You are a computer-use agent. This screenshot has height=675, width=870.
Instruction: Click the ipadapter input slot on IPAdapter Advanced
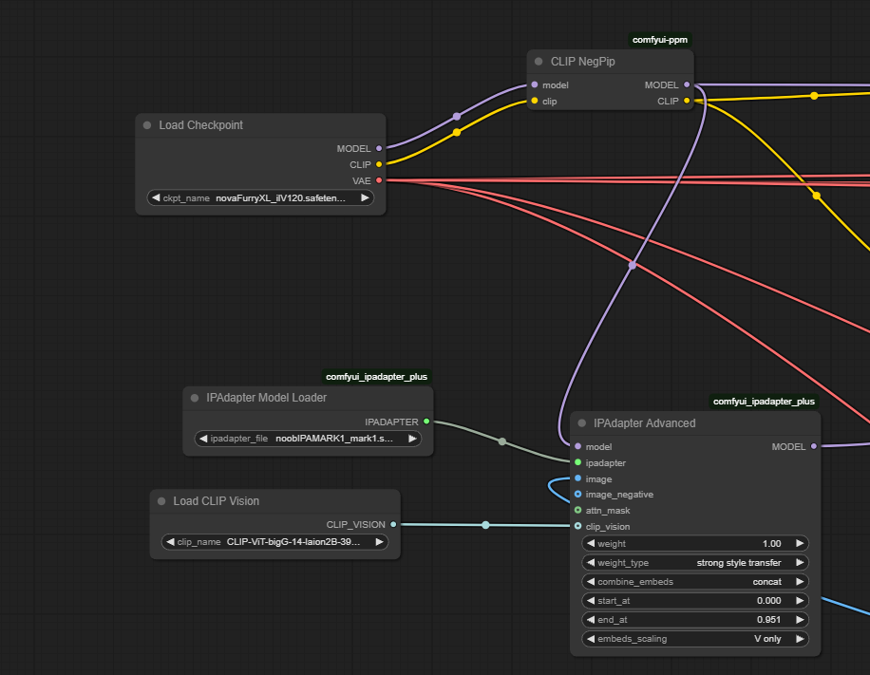(x=577, y=462)
